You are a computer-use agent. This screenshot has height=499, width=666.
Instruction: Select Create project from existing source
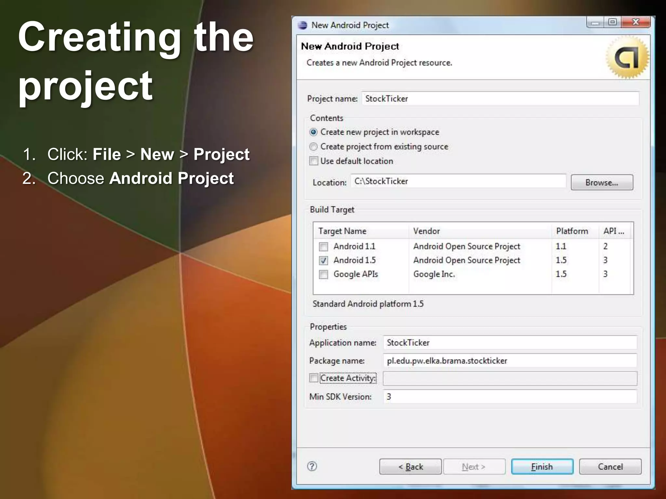[313, 147]
